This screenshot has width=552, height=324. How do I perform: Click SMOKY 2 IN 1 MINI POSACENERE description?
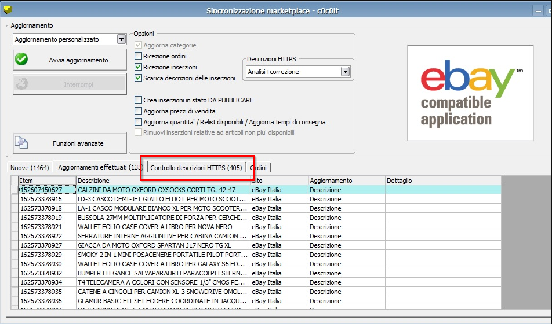(x=163, y=255)
